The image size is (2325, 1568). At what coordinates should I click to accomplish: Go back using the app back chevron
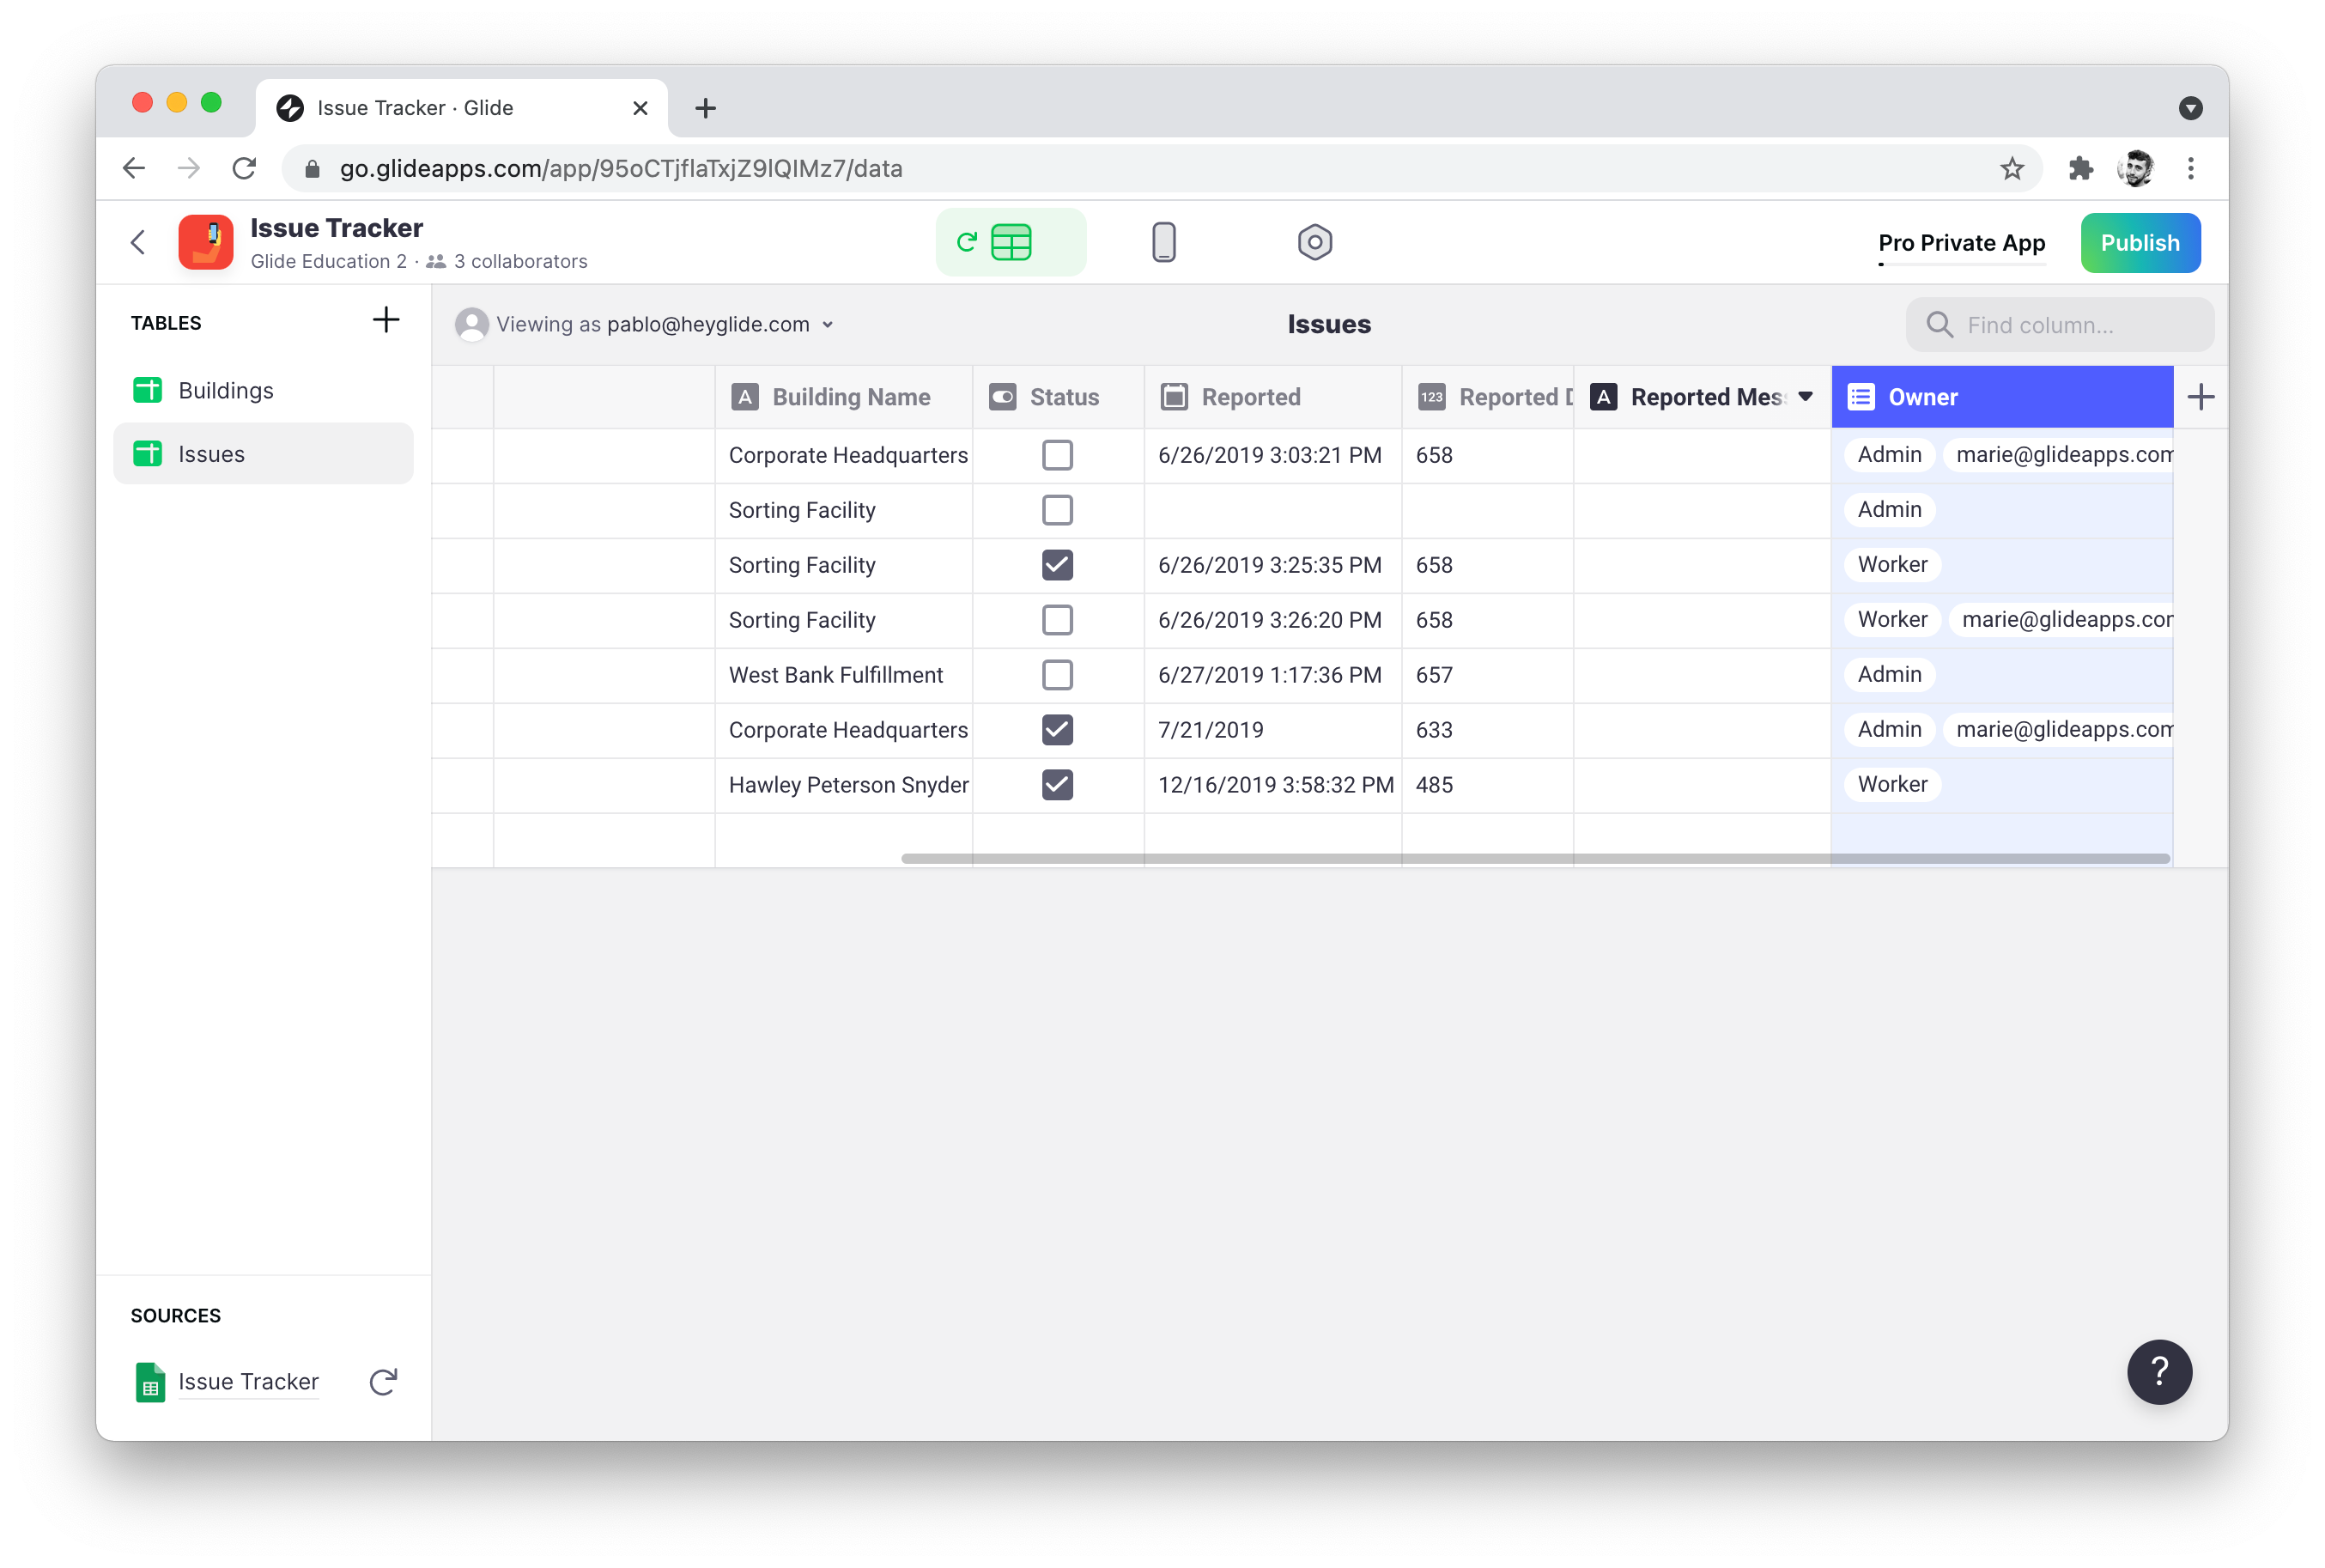(138, 242)
